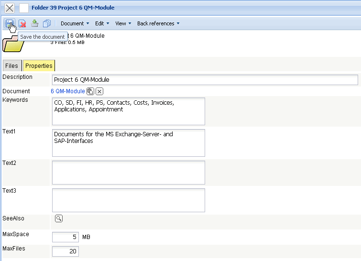Viewport: 361px width, 261px height.
Task: Select the Properties tab
Action: [39, 66]
